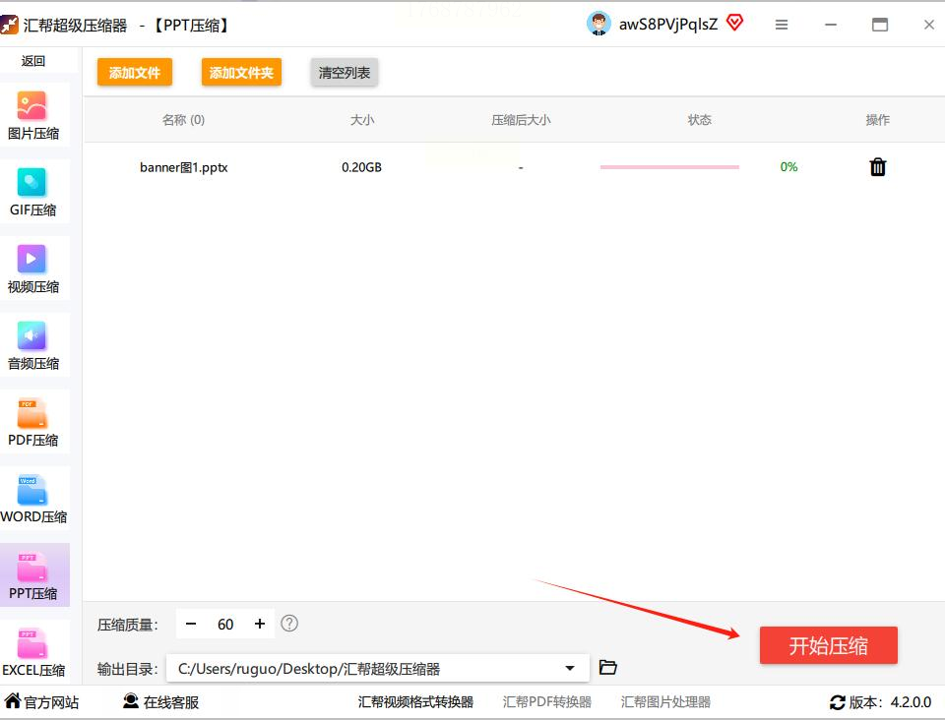The image size is (945, 720).
Task: Delete banner图1.pptx with the trash icon
Action: (x=877, y=167)
